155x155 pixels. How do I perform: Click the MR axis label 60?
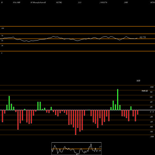(x=151, y=97)
